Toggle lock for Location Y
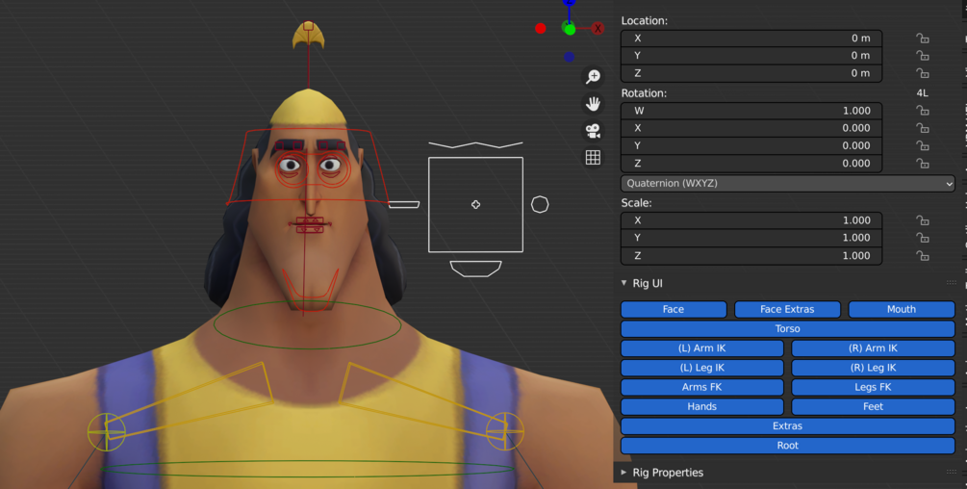This screenshot has height=489, width=967. [x=922, y=56]
